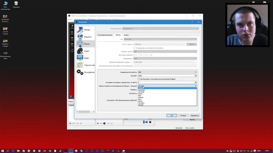Open encoder dropdown showing x264

point(165,59)
